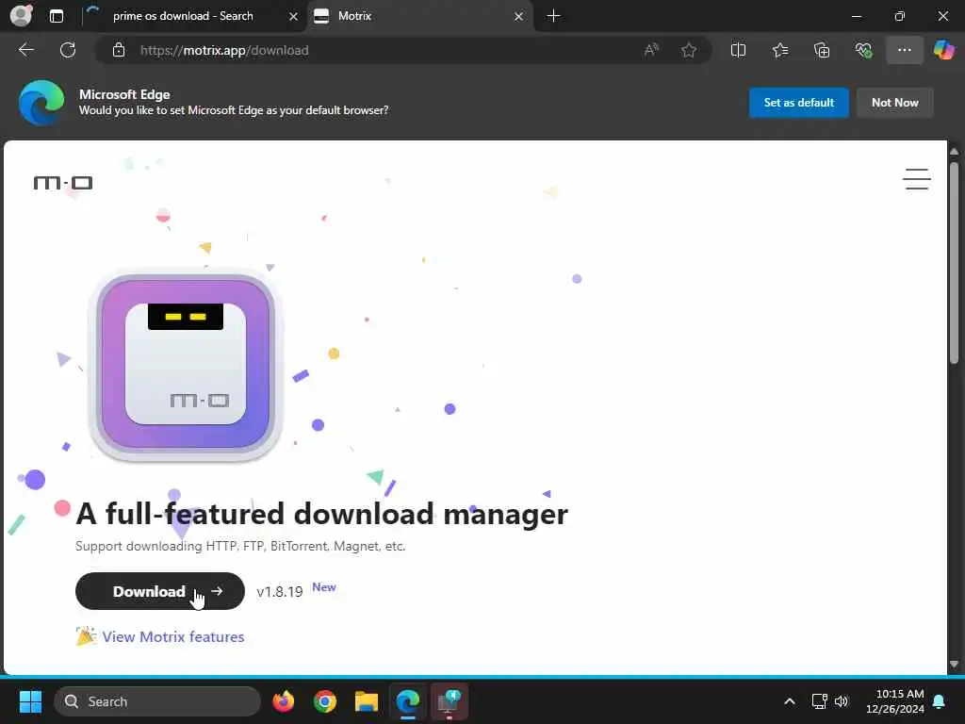Open the Motrix hamburger menu
The image size is (965, 724).
[x=916, y=179]
